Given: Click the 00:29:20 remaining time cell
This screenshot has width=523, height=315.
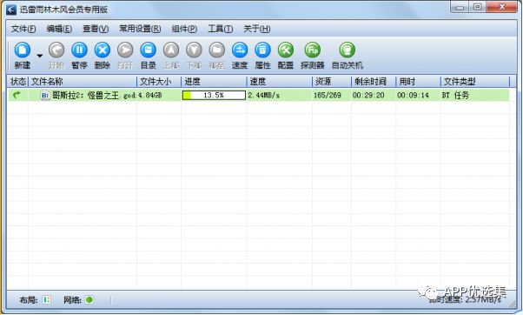Looking at the screenshot, I should [368, 95].
